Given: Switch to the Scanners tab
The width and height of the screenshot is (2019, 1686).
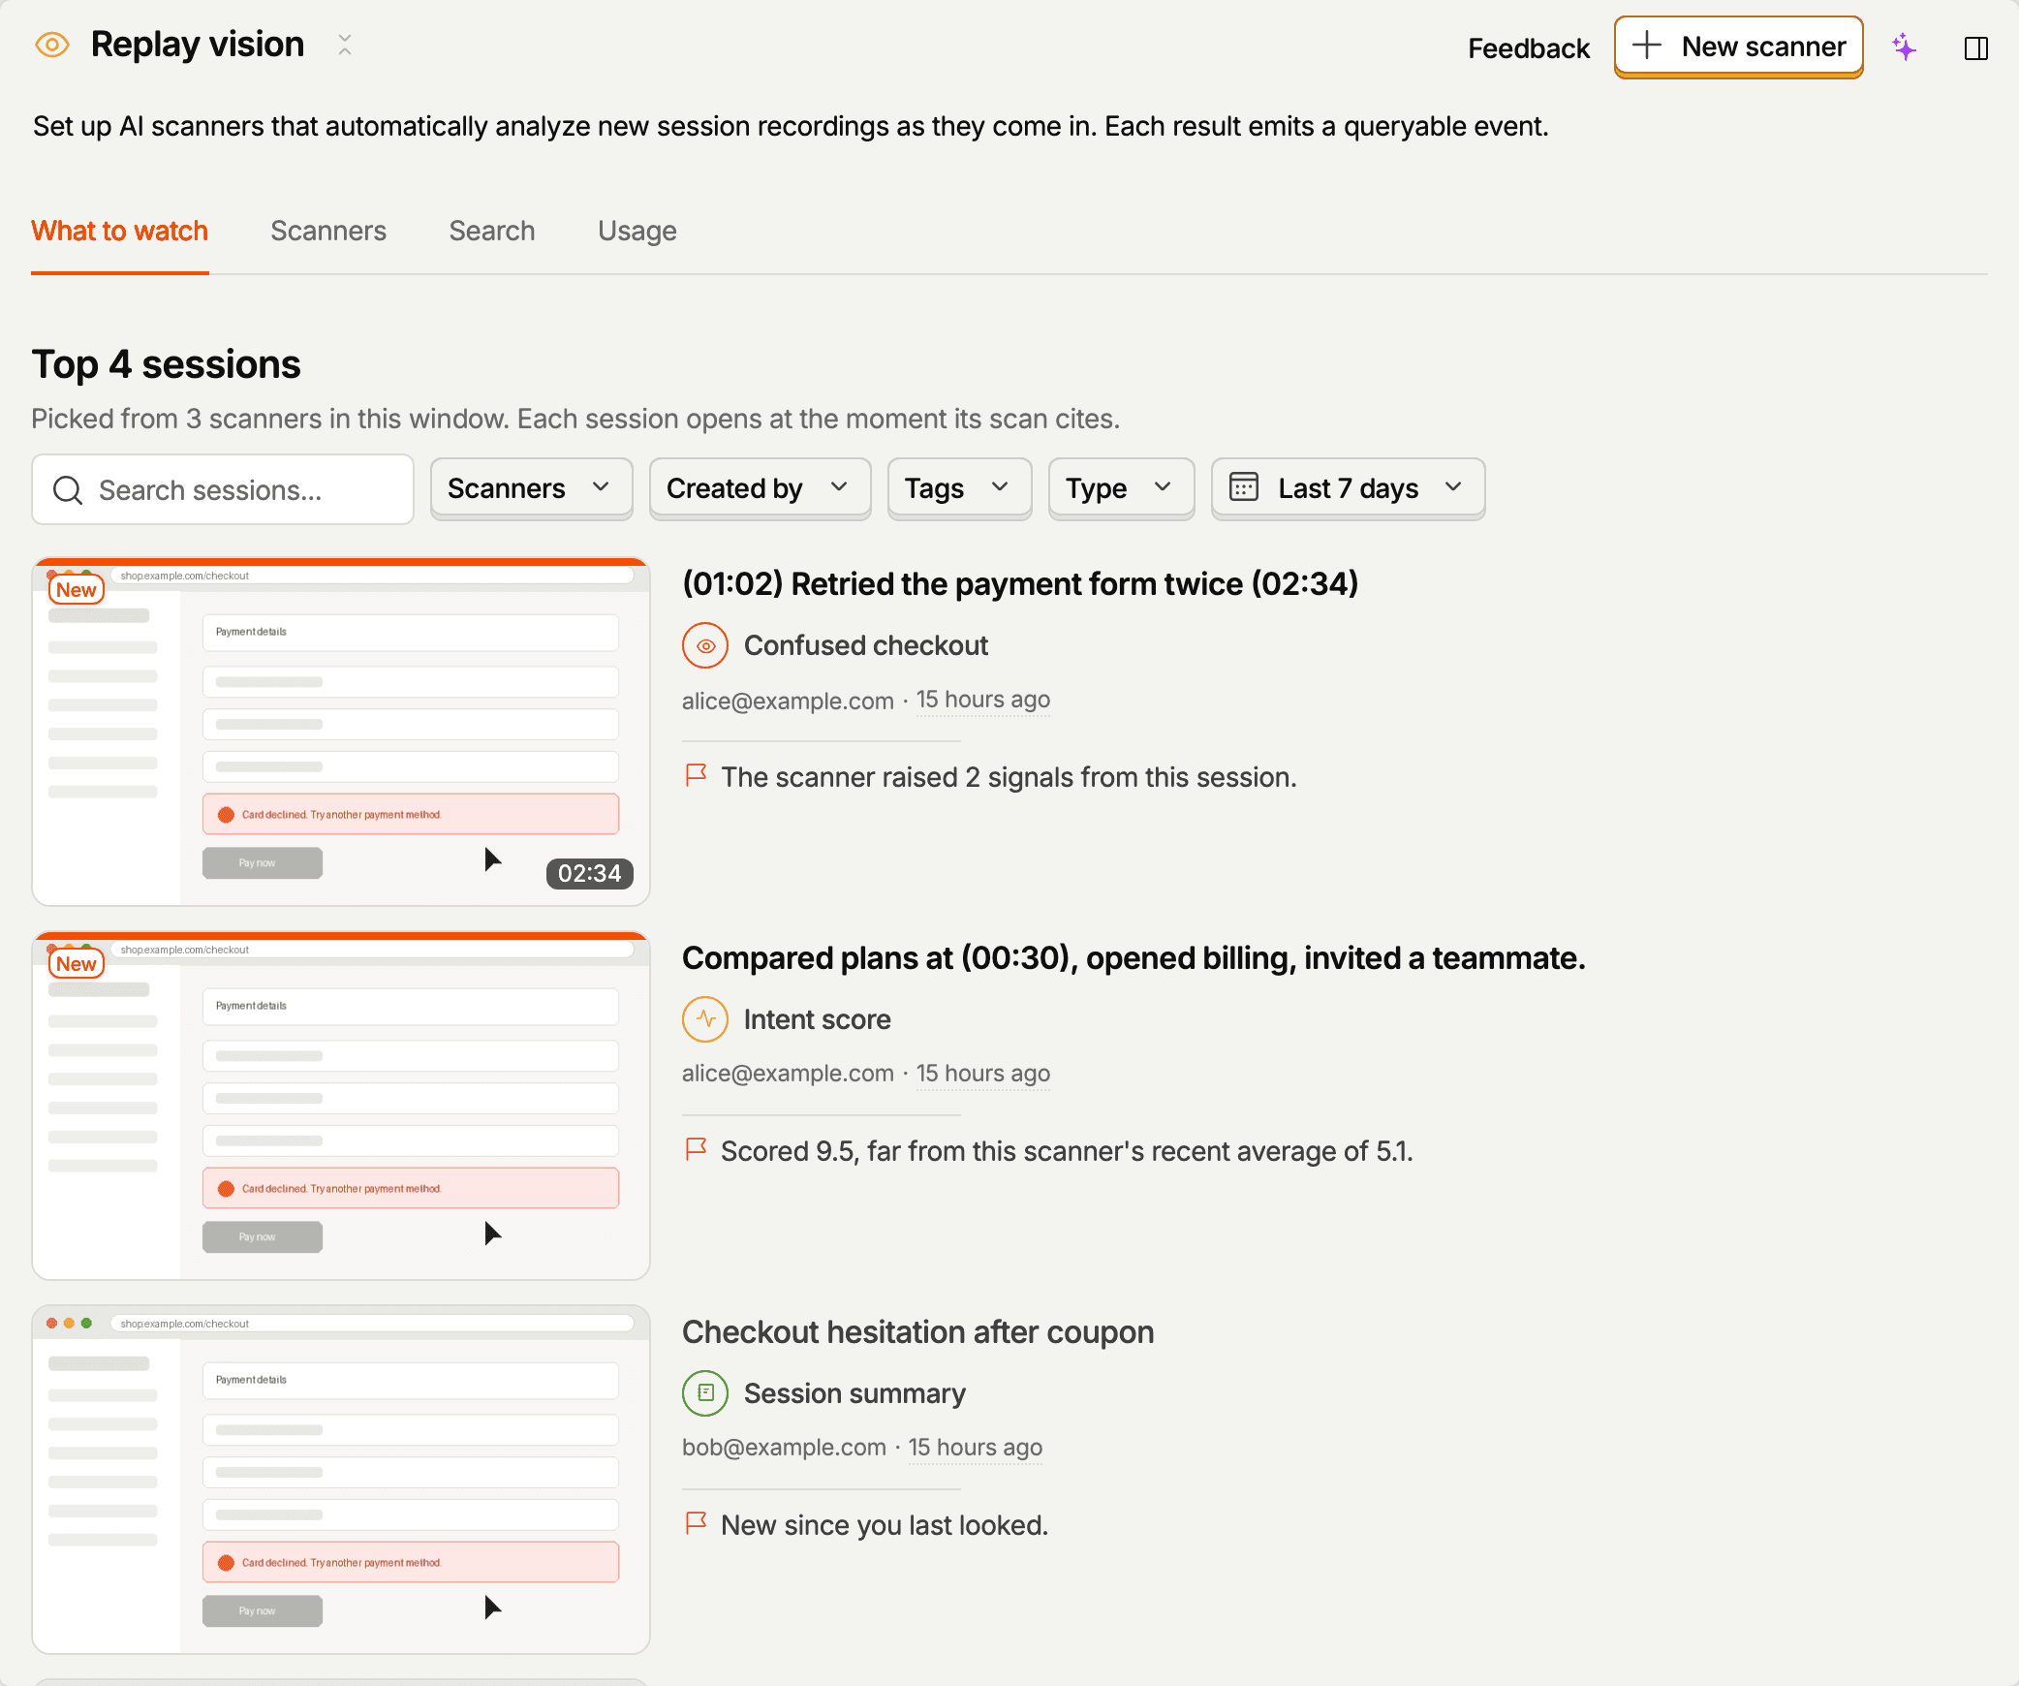Looking at the screenshot, I should pos(328,231).
